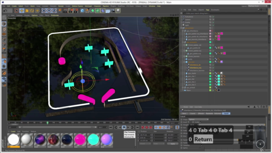
Task: Open the Spline pen tool icon
Action: click(x=88, y=11)
